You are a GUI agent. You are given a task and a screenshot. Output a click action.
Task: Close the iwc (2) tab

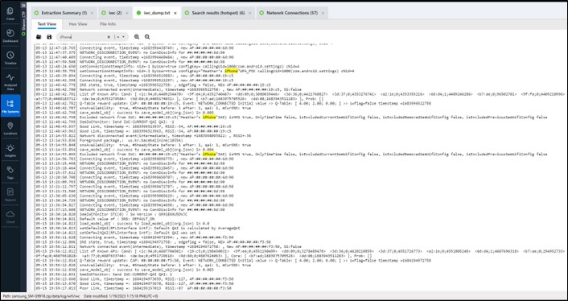tap(127, 13)
